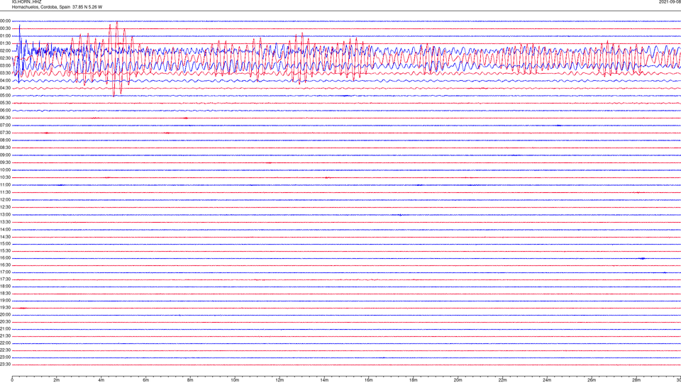Viewport: 681px width, 383px height.
Task: Select the 12m axis tick label
Action: pyautogui.click(x=279, y=380)
